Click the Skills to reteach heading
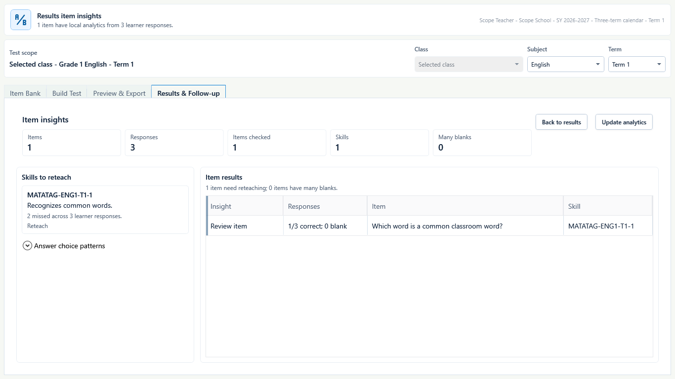 pyautogui.click(x=46, y=177)
